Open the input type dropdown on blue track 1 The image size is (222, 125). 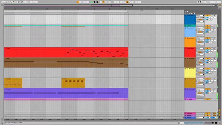tap(200, 16)
